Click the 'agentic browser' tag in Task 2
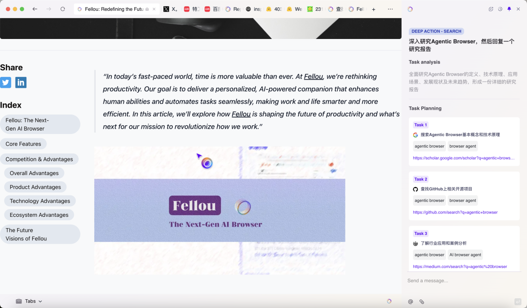Image resolution: width=527 pixels, height=308 pixels. pyautogui.click(x=429, y=201)
